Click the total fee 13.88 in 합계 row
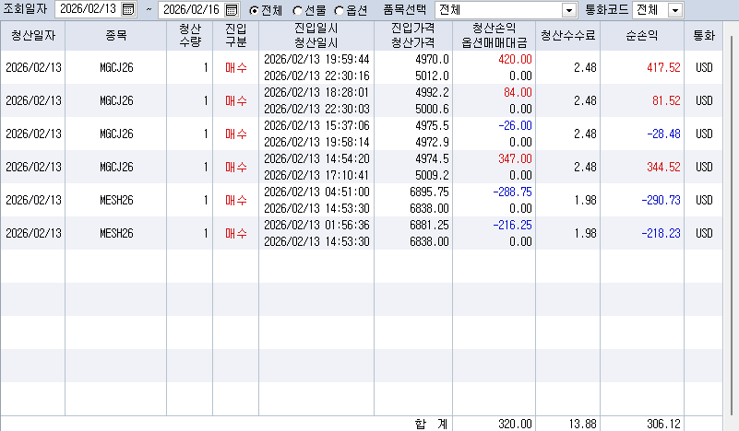This screenshot has width=739, height=431. 583,424
